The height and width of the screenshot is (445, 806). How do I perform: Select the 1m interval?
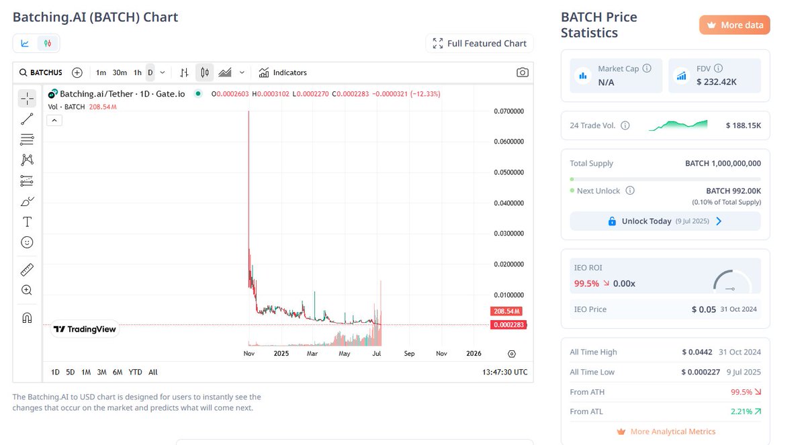[x=101, y=72]
